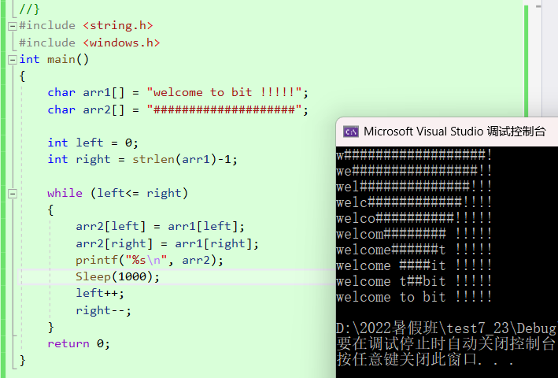Click the first console output line starting with w#
Image resolution: width=558 pixels, height=378 pixels.
point(414,155)
